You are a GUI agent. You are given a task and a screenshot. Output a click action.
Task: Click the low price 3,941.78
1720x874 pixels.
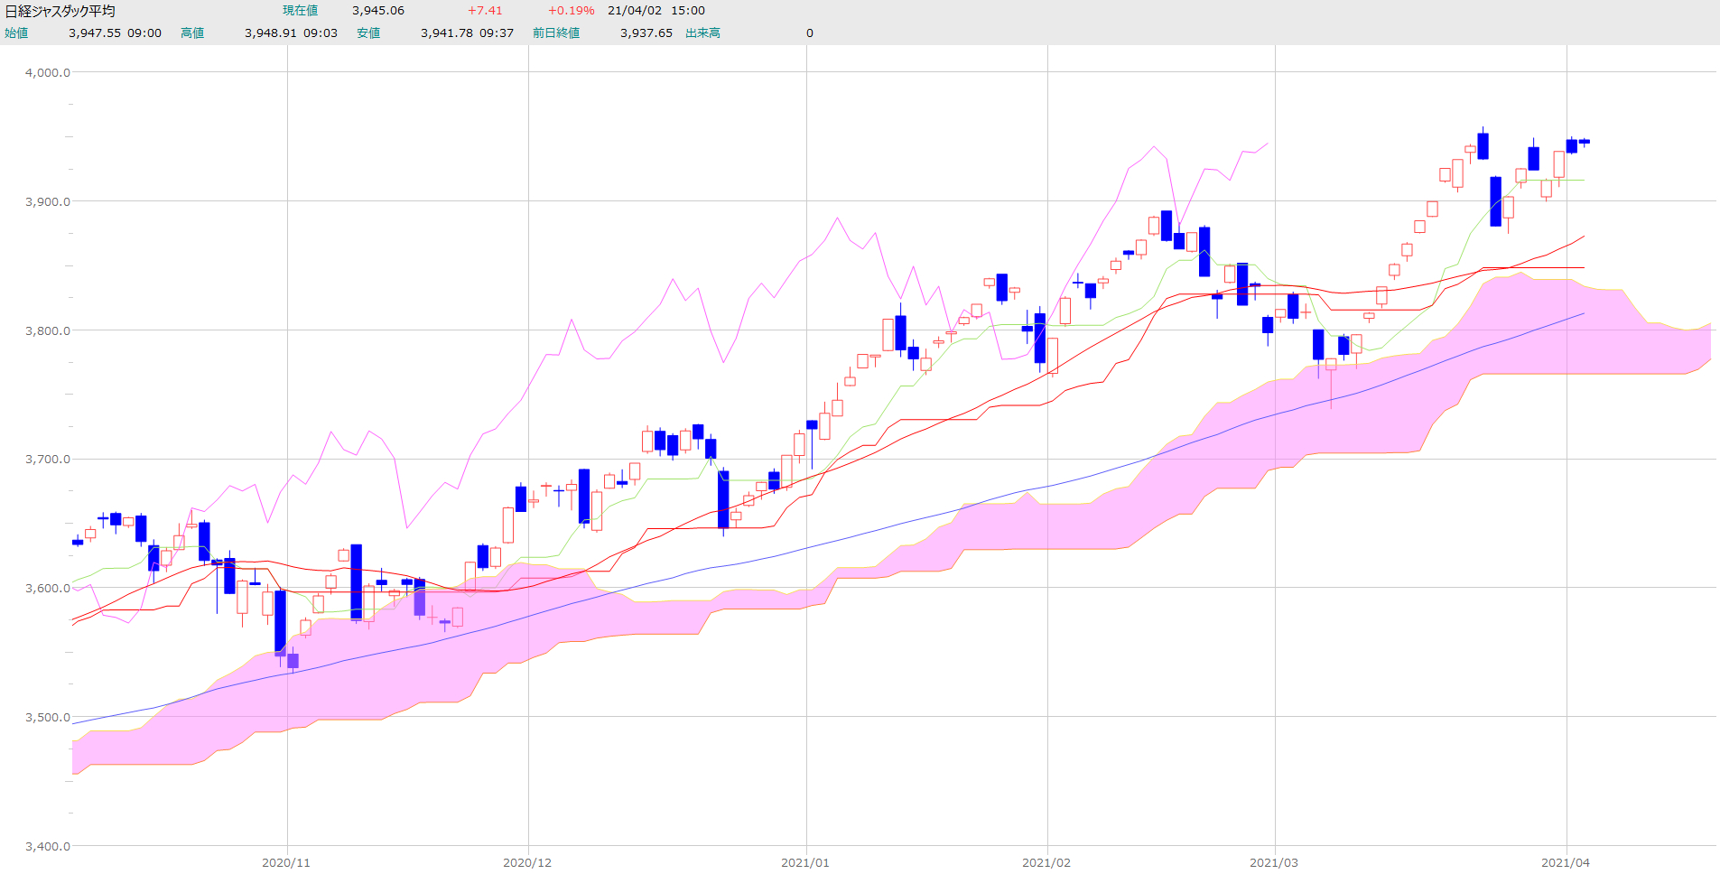point(447,33)
